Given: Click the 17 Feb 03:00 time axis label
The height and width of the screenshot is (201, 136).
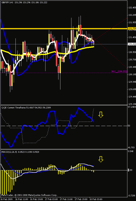Looking at the screenshot, I should click(51, 199).
